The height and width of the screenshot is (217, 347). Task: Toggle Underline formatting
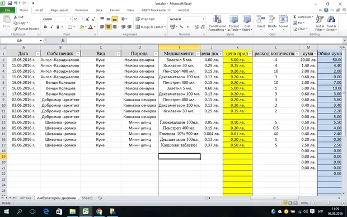click(x=58, y=27)
